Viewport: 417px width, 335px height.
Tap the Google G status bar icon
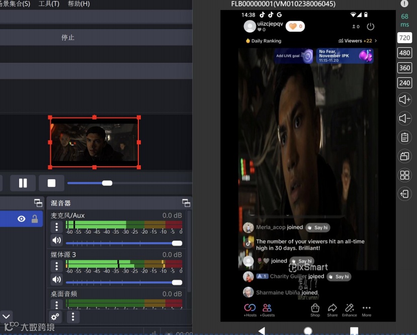pyautogui.click(x=279, y=15)
